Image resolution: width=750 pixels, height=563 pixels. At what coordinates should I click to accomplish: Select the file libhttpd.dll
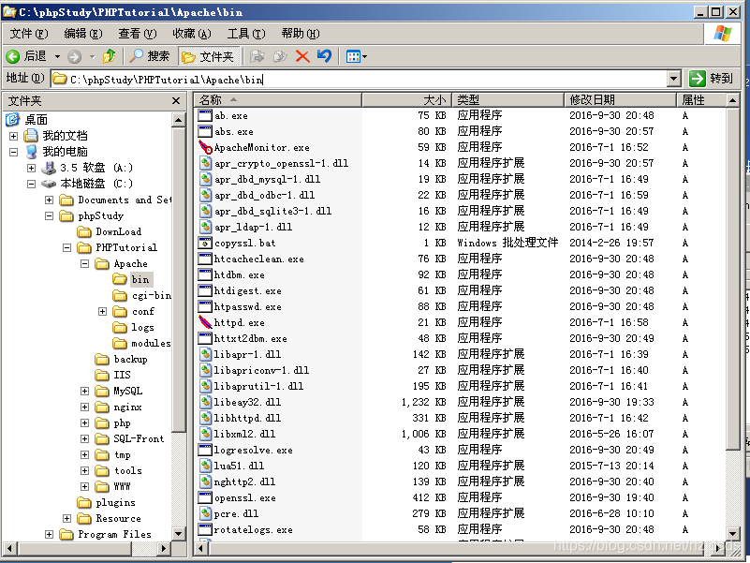pyautogui.click(x=247, y=418)
